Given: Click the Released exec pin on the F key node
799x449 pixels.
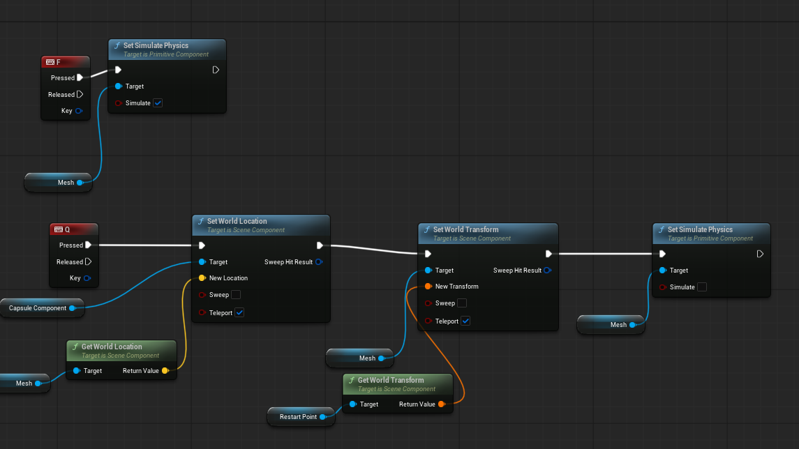Looking at the screenshot, I should (80, 94).
